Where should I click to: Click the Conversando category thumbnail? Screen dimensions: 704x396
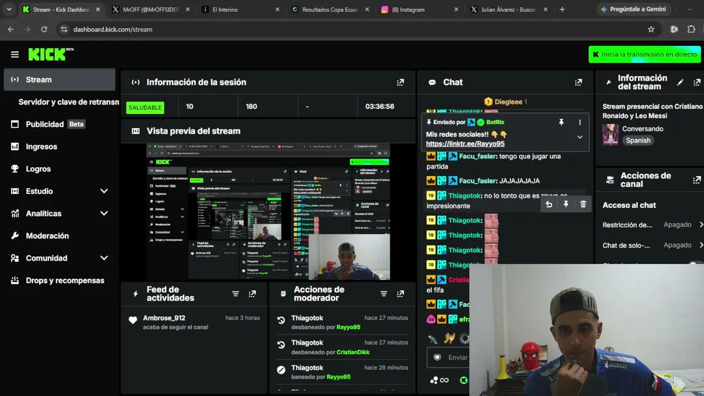pyautogui.click(x=610, y=135)
